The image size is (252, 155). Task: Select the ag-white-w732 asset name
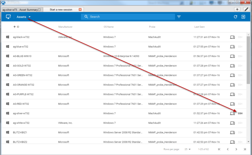(21, 123)
